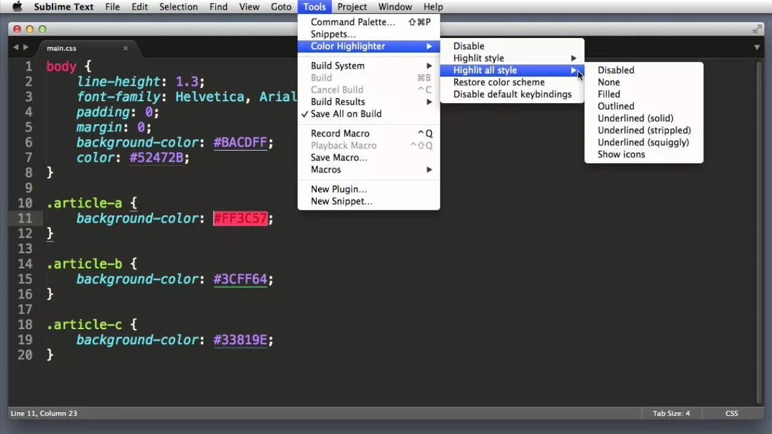Click the #BACDFF color code
Screen dimensions: 772x434
click(241, 142)
